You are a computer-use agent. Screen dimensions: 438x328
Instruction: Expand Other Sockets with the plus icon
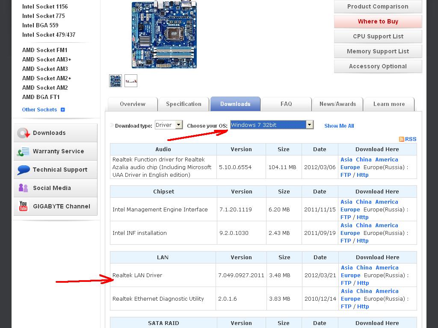(62, 110)
